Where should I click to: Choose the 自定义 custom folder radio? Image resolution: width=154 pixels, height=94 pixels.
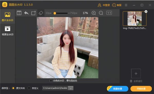click(x=29, y=88)
